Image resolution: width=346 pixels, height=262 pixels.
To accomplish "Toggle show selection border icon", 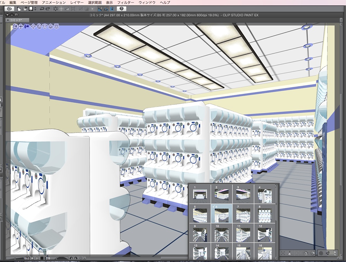I will (93, 9).
